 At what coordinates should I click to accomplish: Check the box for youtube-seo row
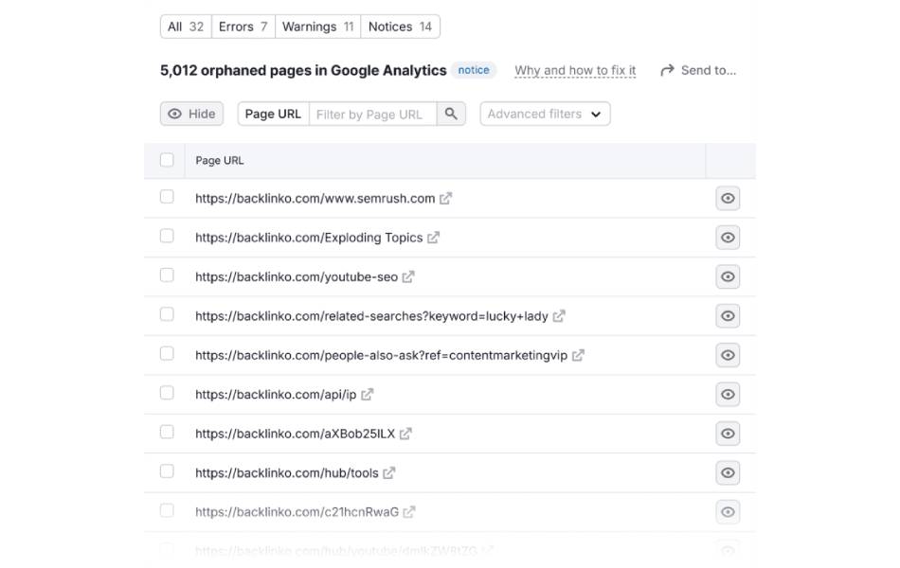[x=167, y=275]
